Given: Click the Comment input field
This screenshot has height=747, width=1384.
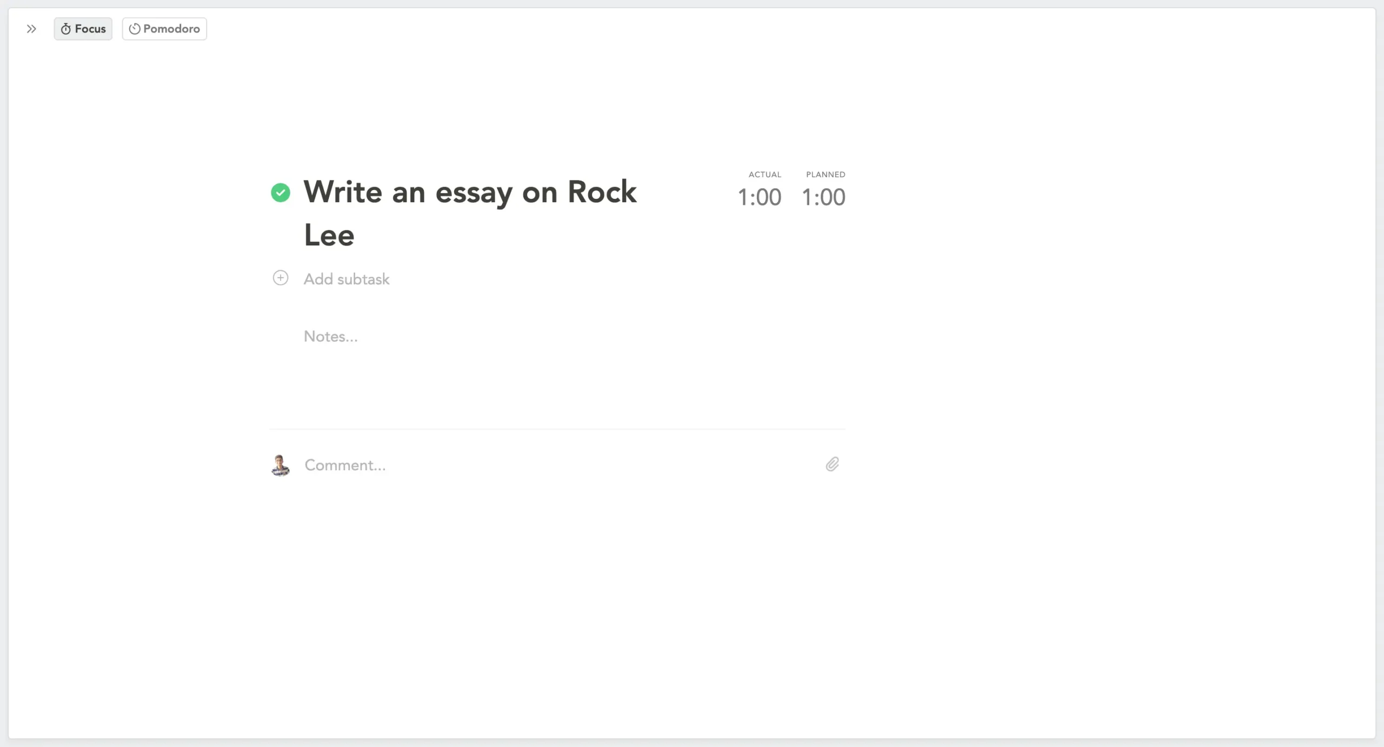Looking at the screenshot, I should coord(345,465).
